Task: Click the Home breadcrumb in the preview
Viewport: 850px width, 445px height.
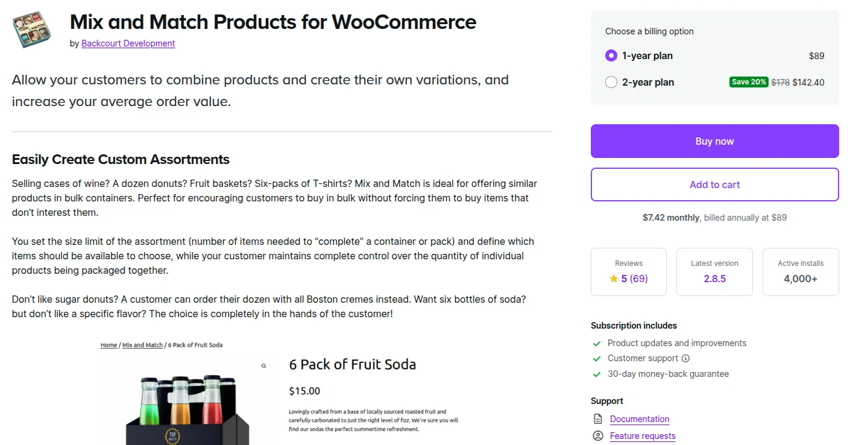Action: pyautogui.click(x=109, y=345)
